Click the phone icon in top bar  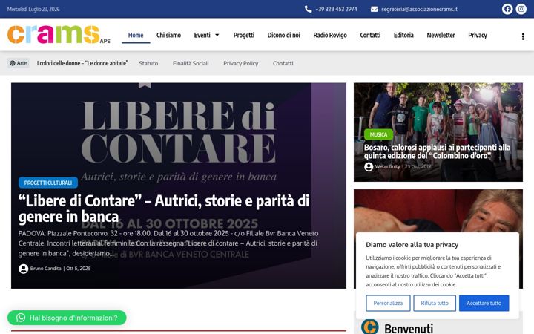[309, 9]
